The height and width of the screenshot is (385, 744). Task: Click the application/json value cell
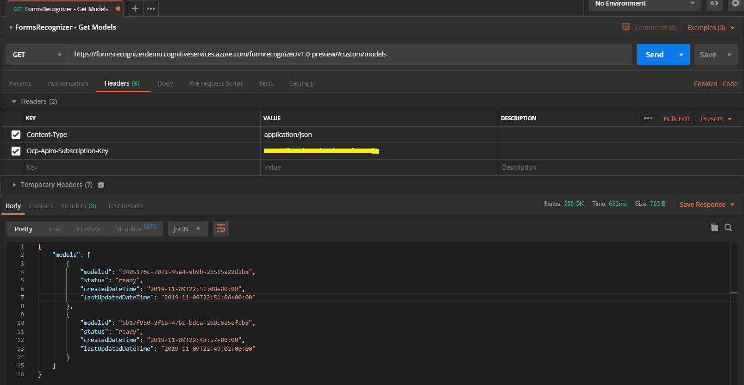tap(379, 135)
